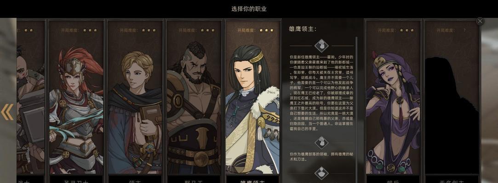498x183 pixels.
Task: Click the bottom diamond icon in description panel
Action: pyautogui.click(x=321, y=173)
